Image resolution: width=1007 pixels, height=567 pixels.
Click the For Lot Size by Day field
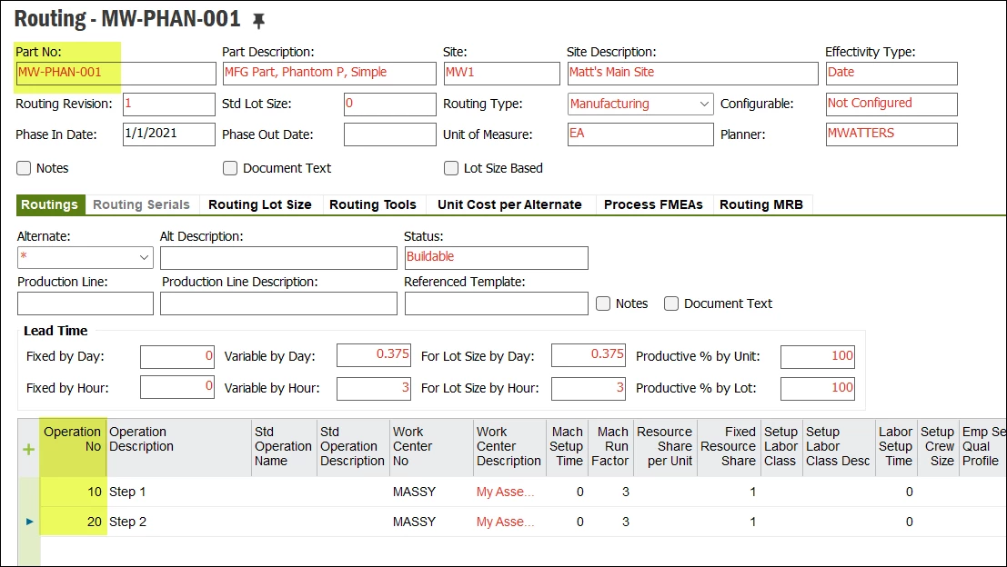(x=589, y=355)
